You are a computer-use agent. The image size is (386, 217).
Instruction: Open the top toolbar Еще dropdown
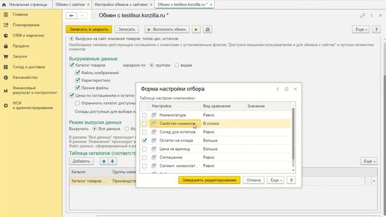click(x=361, y=30)
